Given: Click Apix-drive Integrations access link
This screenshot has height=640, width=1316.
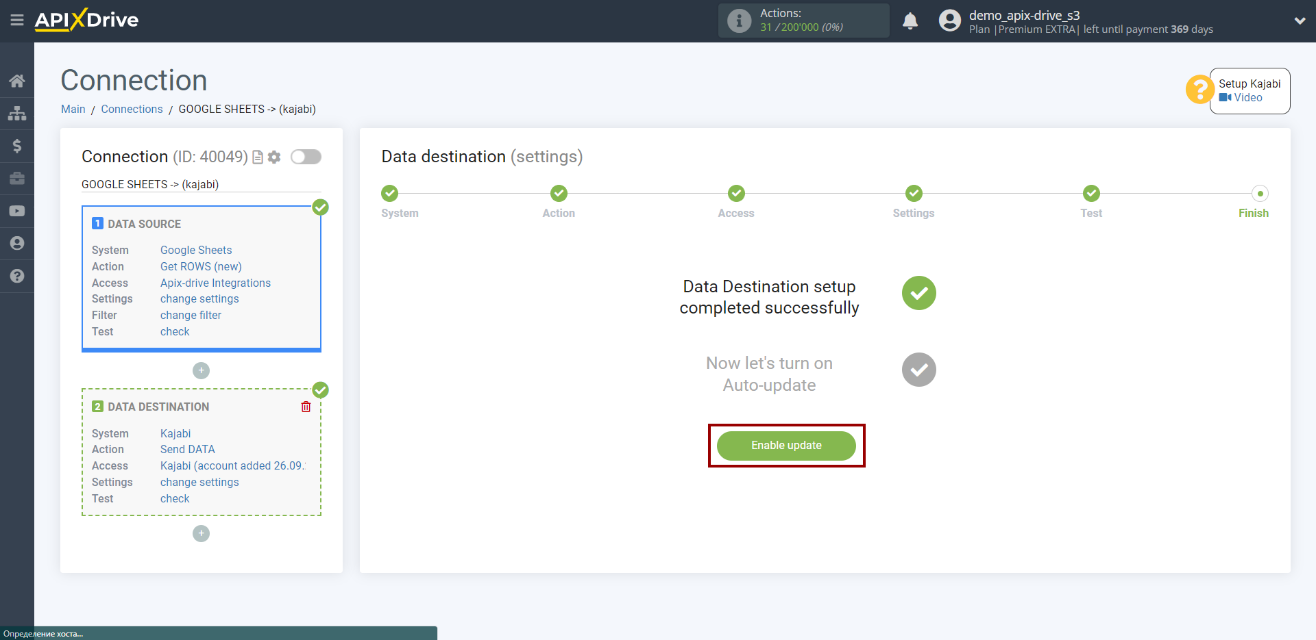Looking at the screenshot, I should (x=215, y=283).
